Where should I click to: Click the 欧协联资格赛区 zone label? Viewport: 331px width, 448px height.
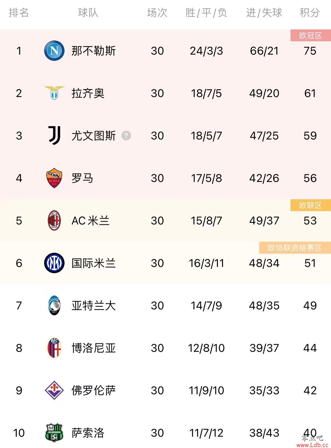295,247
